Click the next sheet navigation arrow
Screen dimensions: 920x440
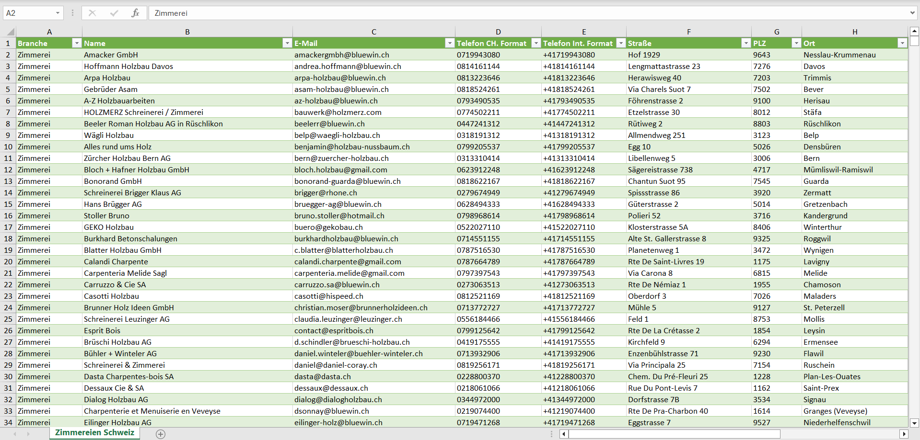(28, 434)
